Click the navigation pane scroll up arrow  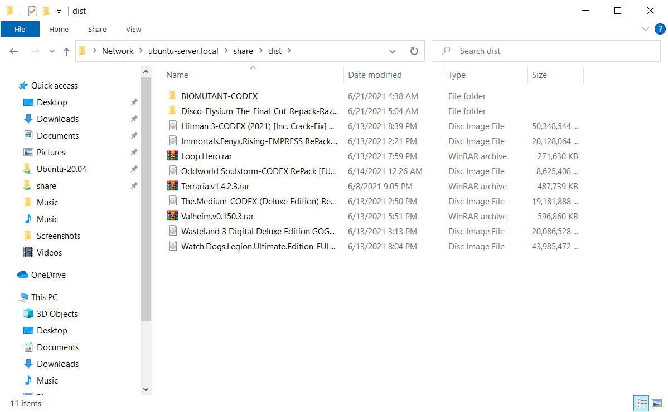pyautogui.click(x=146, y=72)
